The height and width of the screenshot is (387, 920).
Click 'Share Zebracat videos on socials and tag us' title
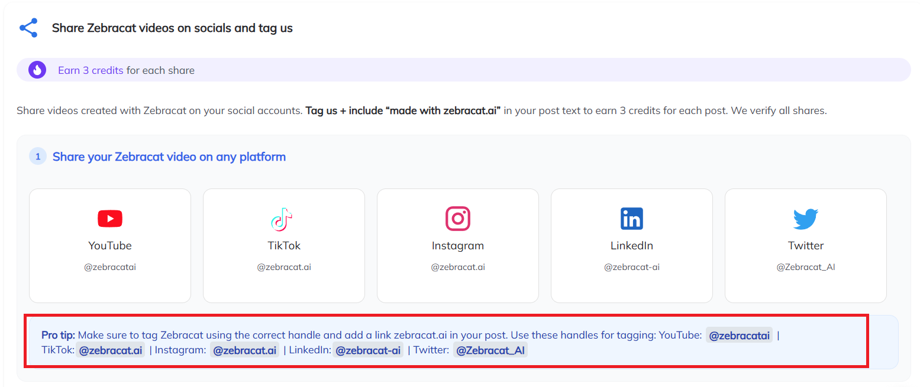[172, 28]
